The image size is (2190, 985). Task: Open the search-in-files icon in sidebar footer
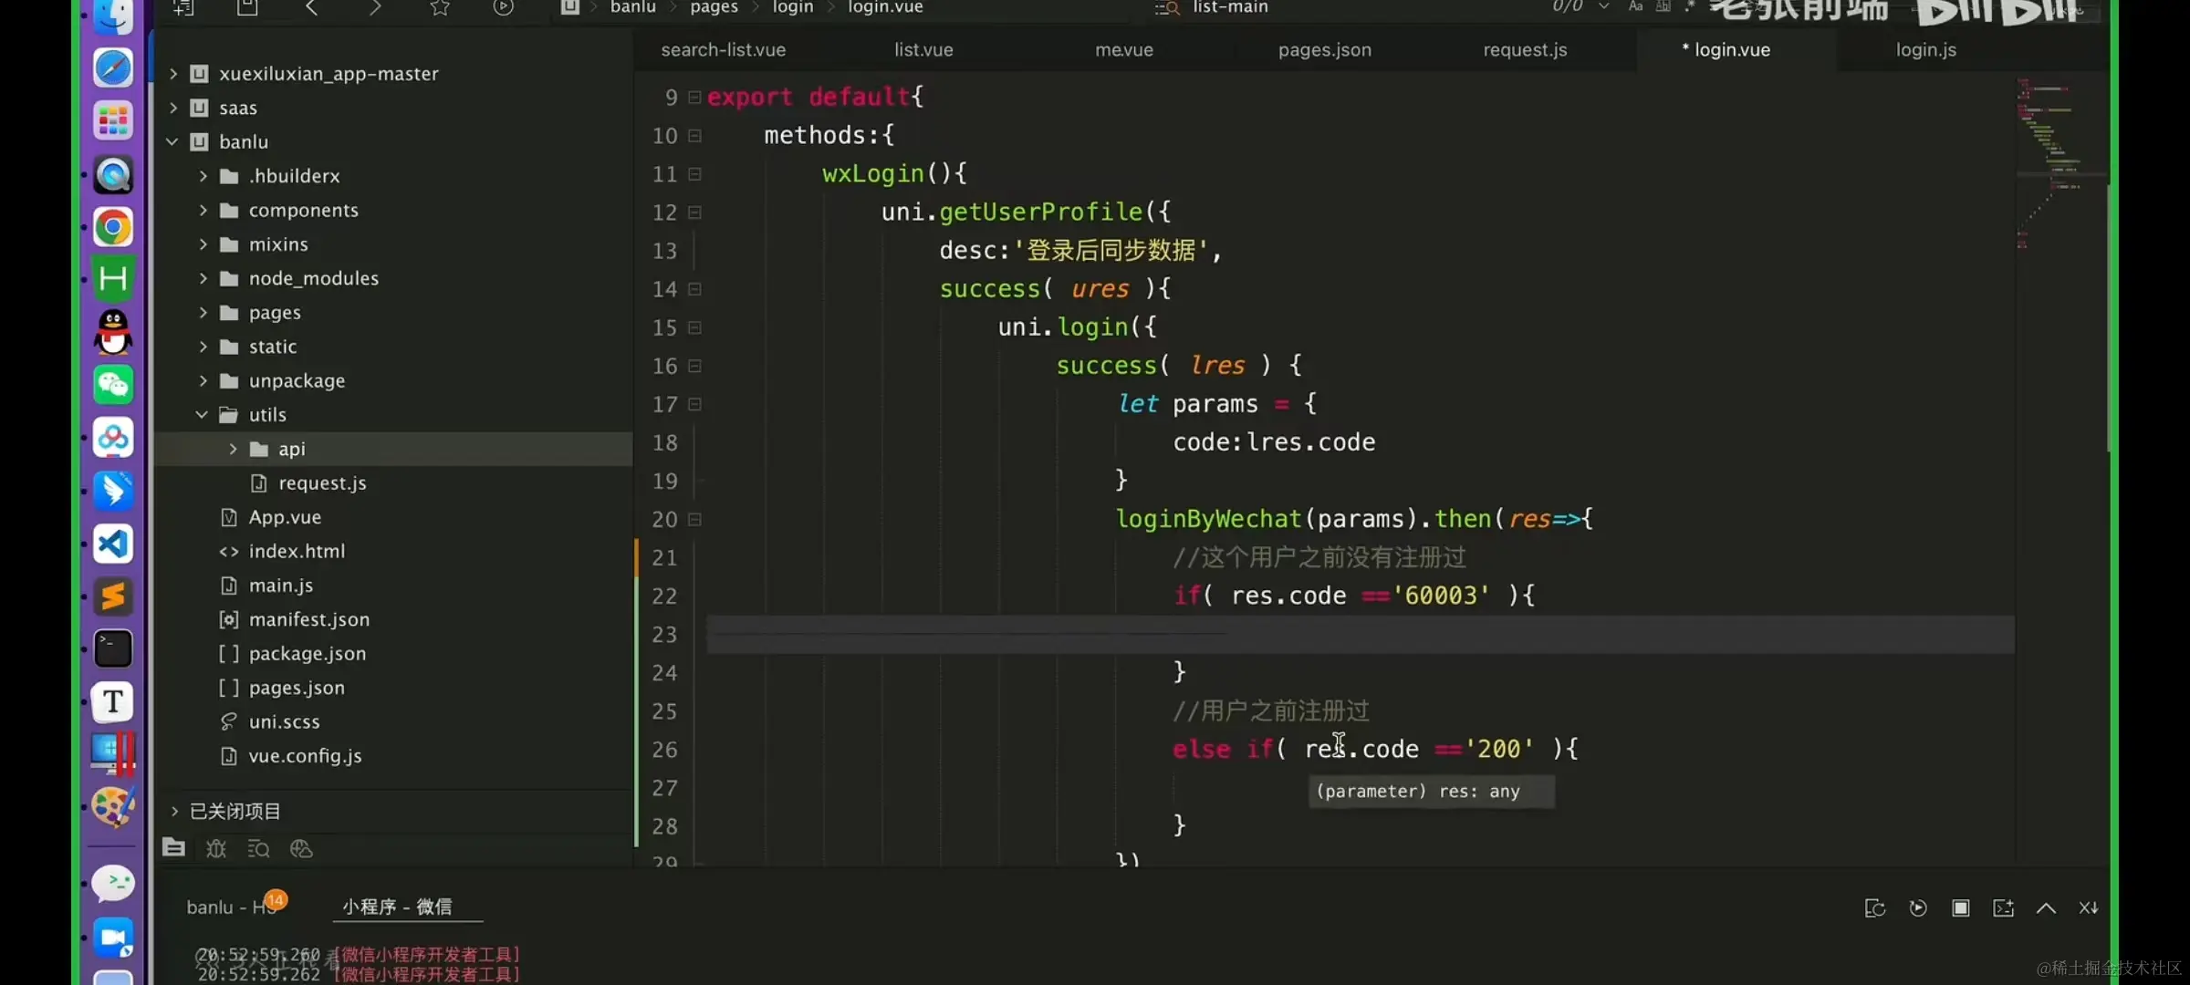[x=258, y=849]
